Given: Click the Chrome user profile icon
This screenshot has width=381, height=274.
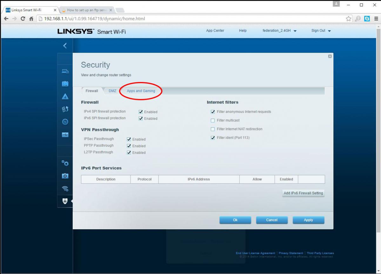Looking at the screenshot, I should 336,4.
